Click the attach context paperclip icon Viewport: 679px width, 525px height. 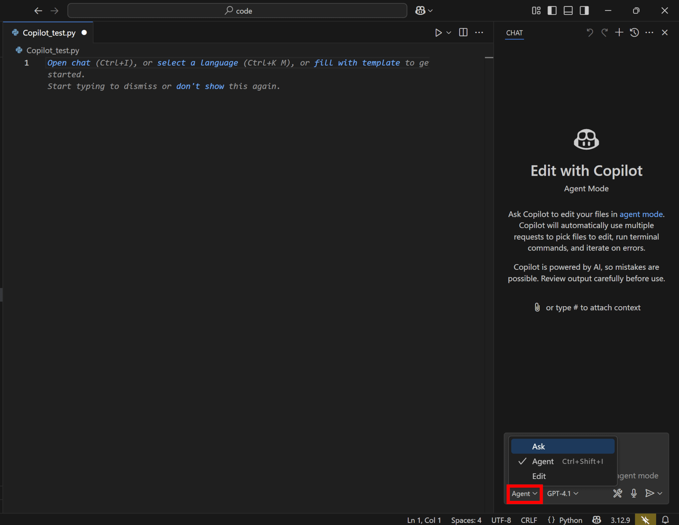pyautogui.click(x=537, y=308)
